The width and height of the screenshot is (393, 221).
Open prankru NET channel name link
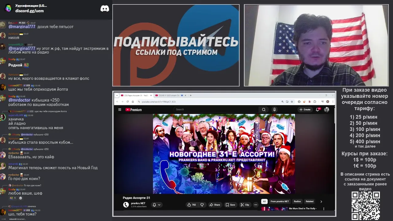click(x=138, y=203)
